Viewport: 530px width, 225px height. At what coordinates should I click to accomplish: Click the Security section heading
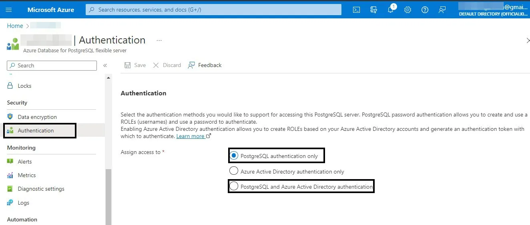pos(17,103)
